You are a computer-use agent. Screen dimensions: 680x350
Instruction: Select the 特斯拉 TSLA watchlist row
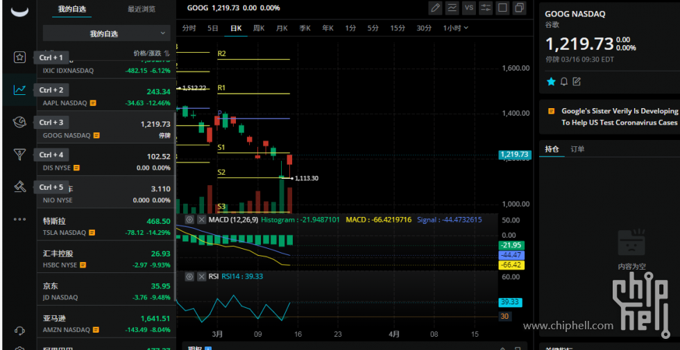click(x=107, y=225)
